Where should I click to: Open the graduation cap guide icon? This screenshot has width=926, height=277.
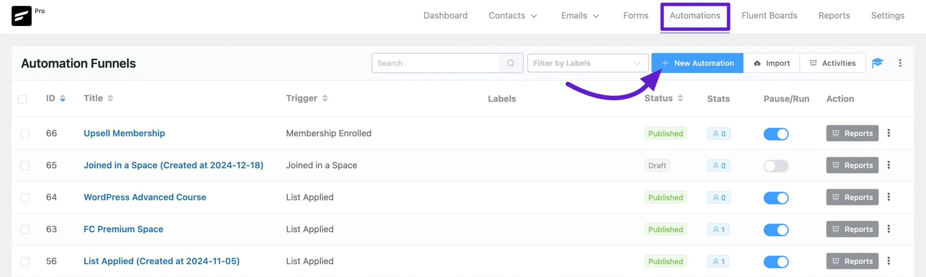tap(877, 63)
